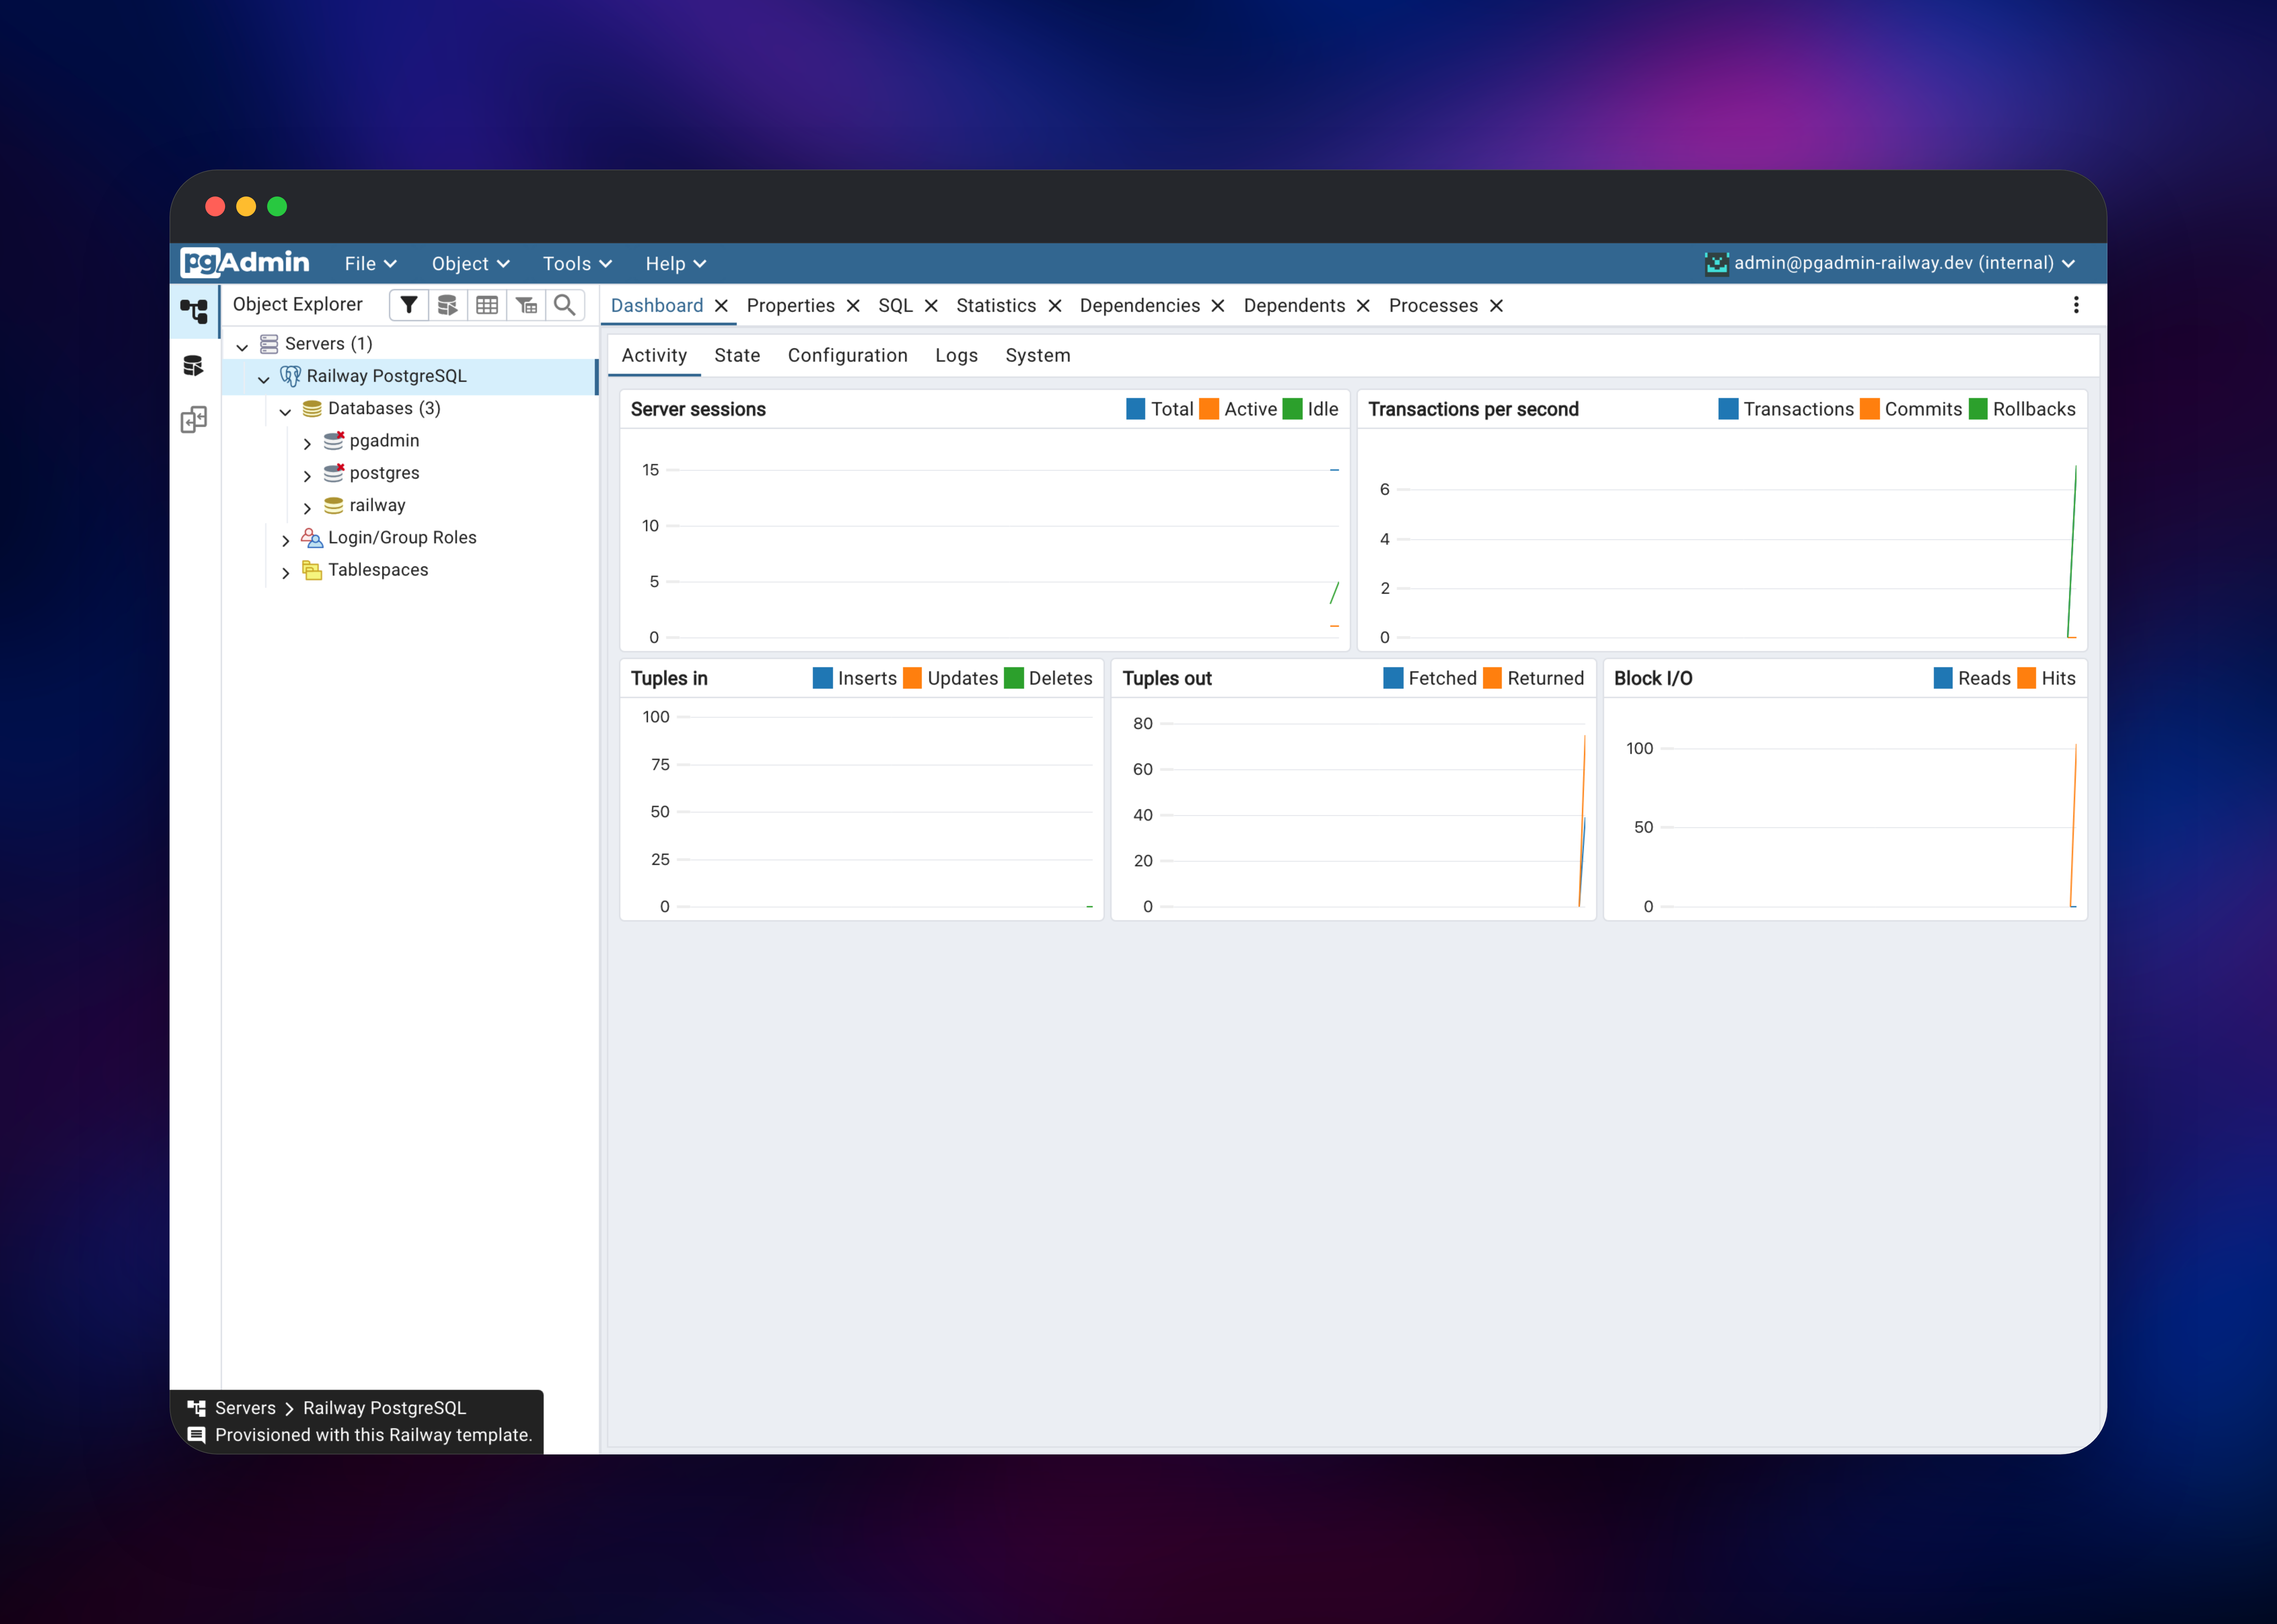Click the Login/Group Roles icon
This screenshot has width=2277, height=1624.
[312, 538]
